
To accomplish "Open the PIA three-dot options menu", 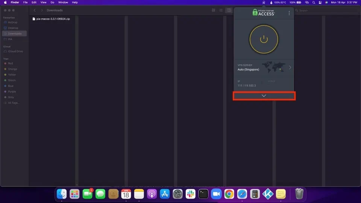I will click(289, 13).
